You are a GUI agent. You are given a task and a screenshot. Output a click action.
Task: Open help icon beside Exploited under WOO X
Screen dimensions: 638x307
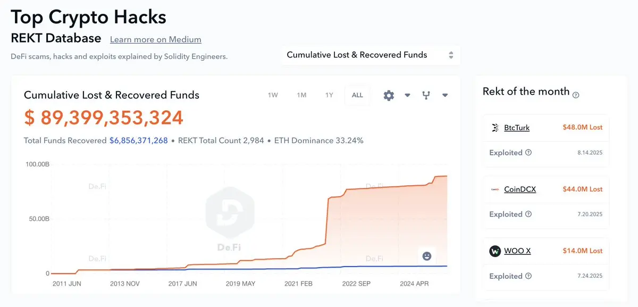click(x=528, y=276)
